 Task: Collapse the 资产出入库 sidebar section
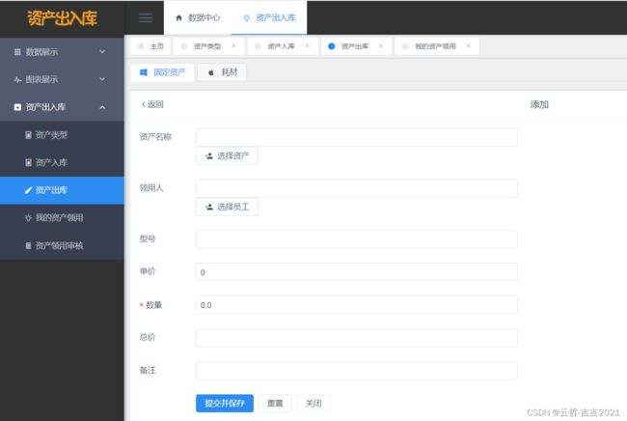(62, 107)
